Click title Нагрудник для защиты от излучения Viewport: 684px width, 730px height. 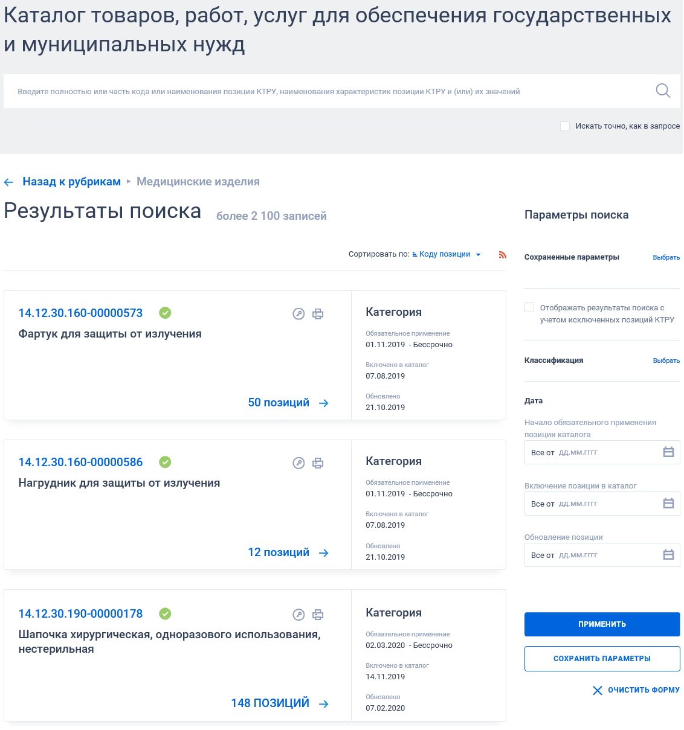click(119, 483)
